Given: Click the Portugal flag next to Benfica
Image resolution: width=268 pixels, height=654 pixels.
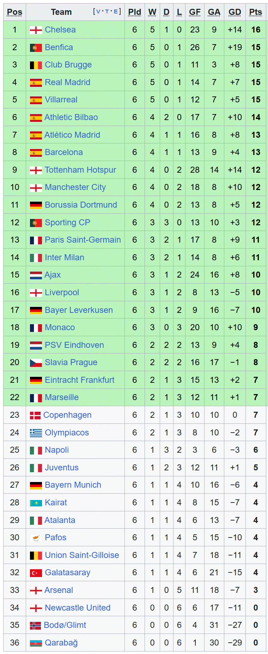Looking at the screenshot, I should point(36,48).
